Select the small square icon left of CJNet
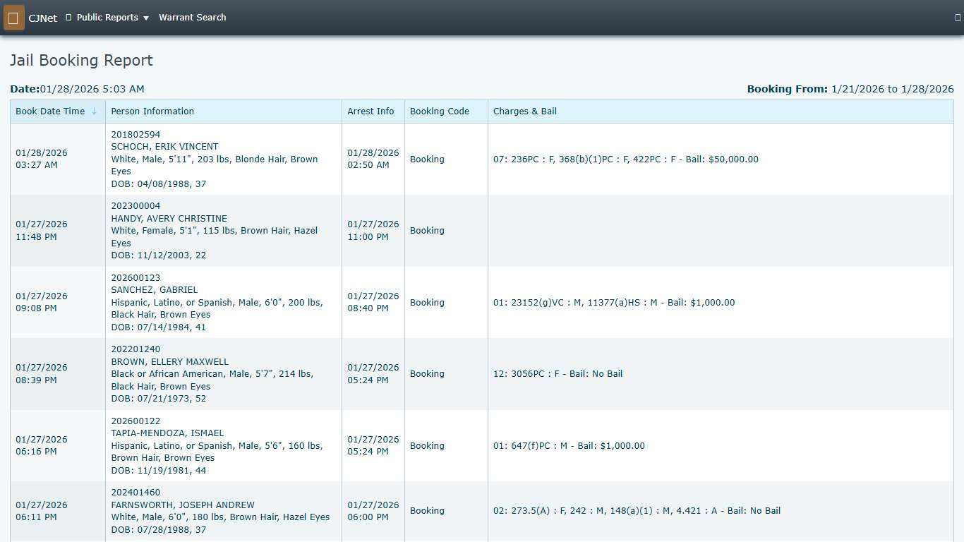This screenshot has width=964, height=542. pos(13,17)
